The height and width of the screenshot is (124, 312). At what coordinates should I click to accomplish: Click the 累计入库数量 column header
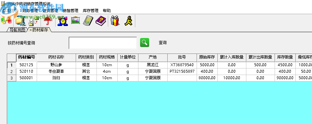(x=232, y=57)
